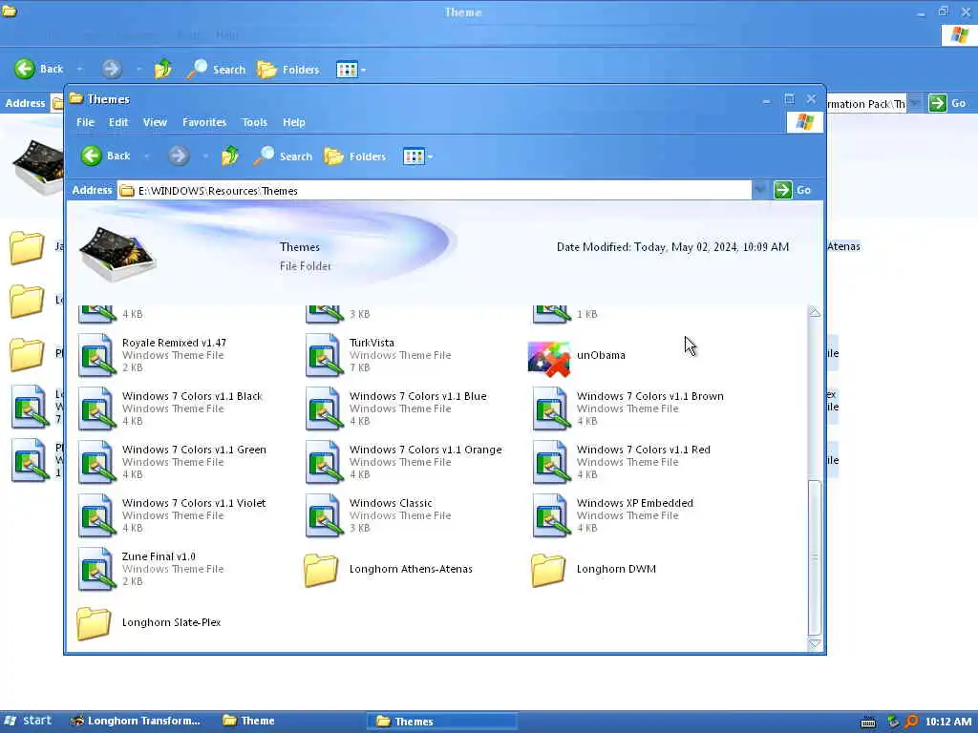Select Zune Final v1.0 theme file icon
Viewport: 978px width, 733px height.
pyautogui.click(x=96, y=570)
